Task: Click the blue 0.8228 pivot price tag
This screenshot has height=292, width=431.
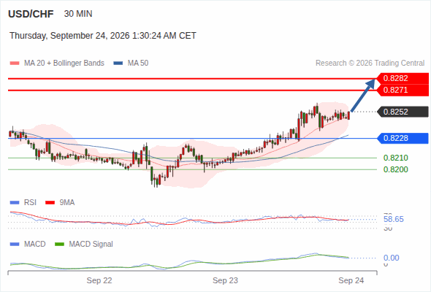Action: [x=403, y=138]
